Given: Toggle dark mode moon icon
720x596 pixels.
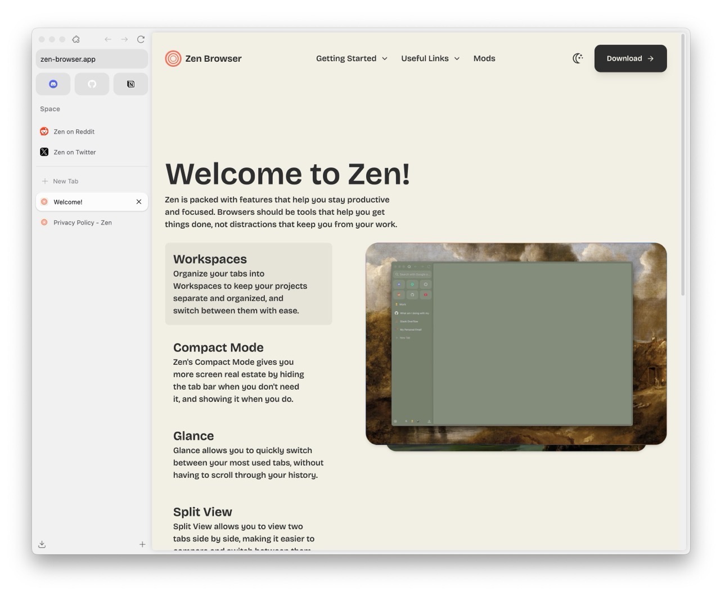Looking at the screenshot, I should (x=578, y=58).
